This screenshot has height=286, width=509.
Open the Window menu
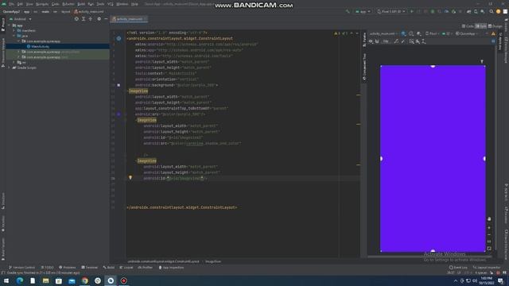[x=122, y=4]
